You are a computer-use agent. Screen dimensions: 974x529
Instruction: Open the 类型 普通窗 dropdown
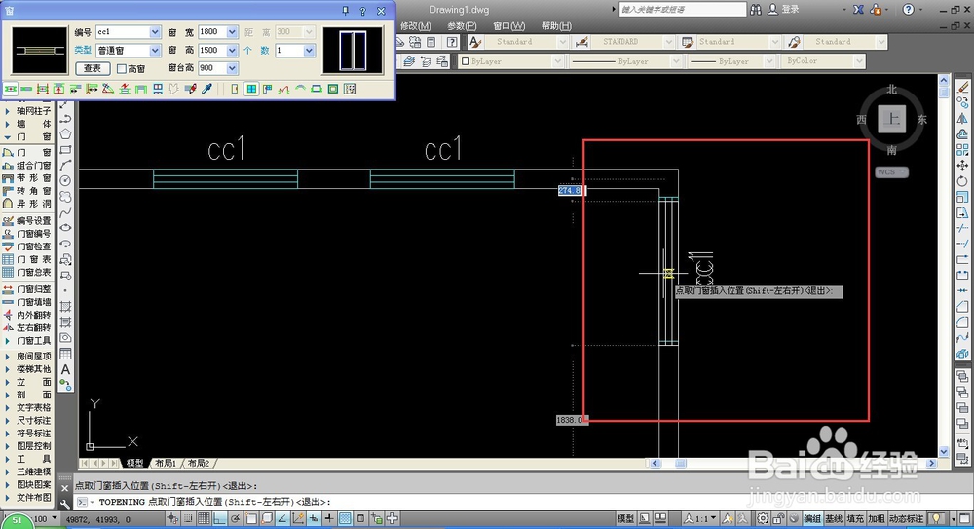tap(155, 51)
